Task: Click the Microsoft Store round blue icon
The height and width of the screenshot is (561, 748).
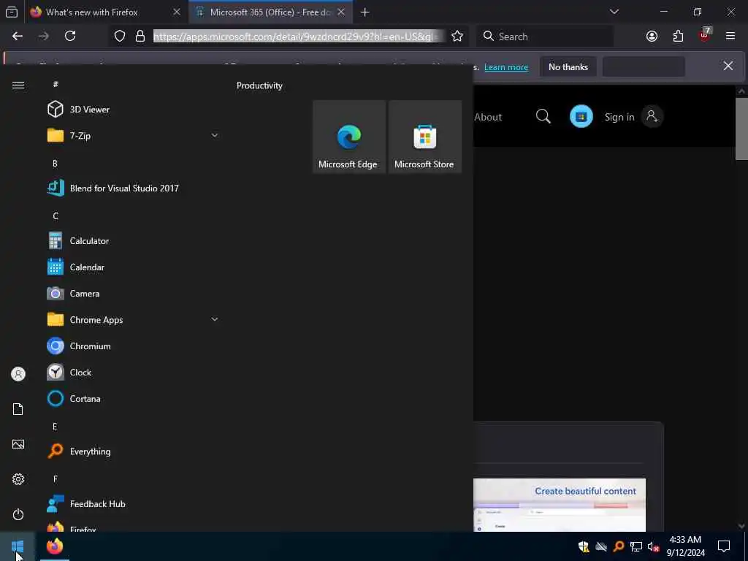Action: pos(581,116)
